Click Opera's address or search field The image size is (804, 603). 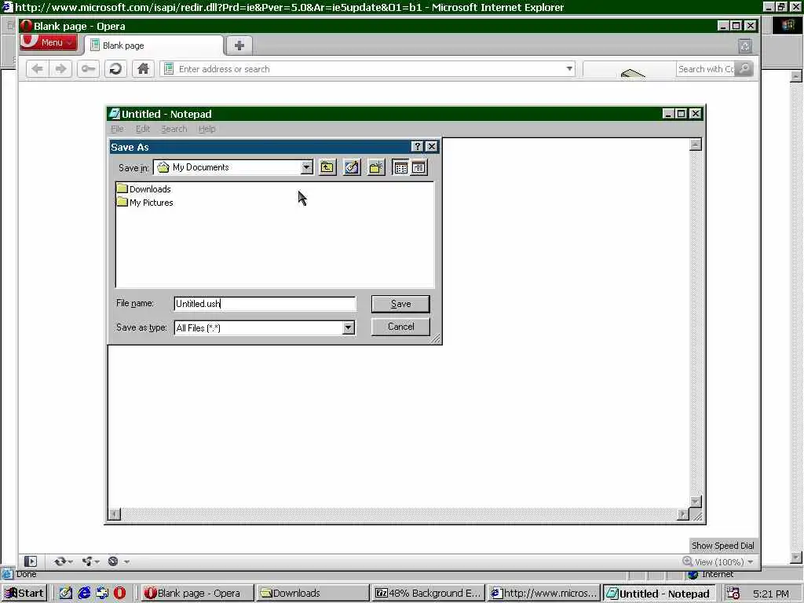(x=367, y=69)
